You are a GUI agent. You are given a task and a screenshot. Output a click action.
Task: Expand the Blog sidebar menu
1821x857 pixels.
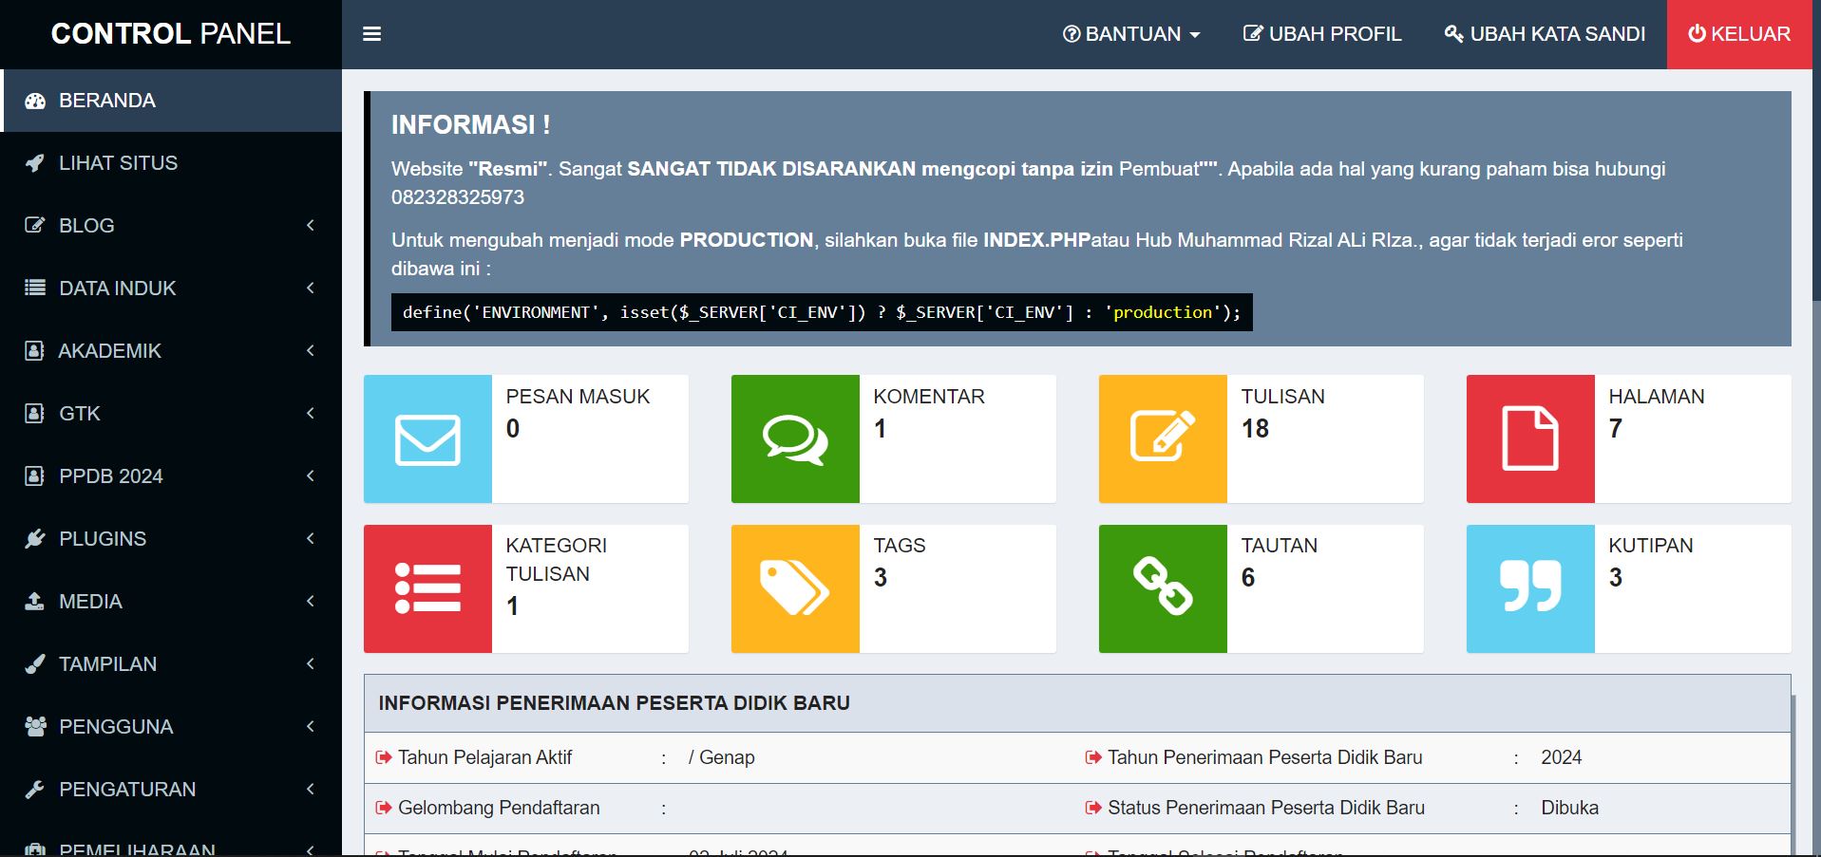171,226
